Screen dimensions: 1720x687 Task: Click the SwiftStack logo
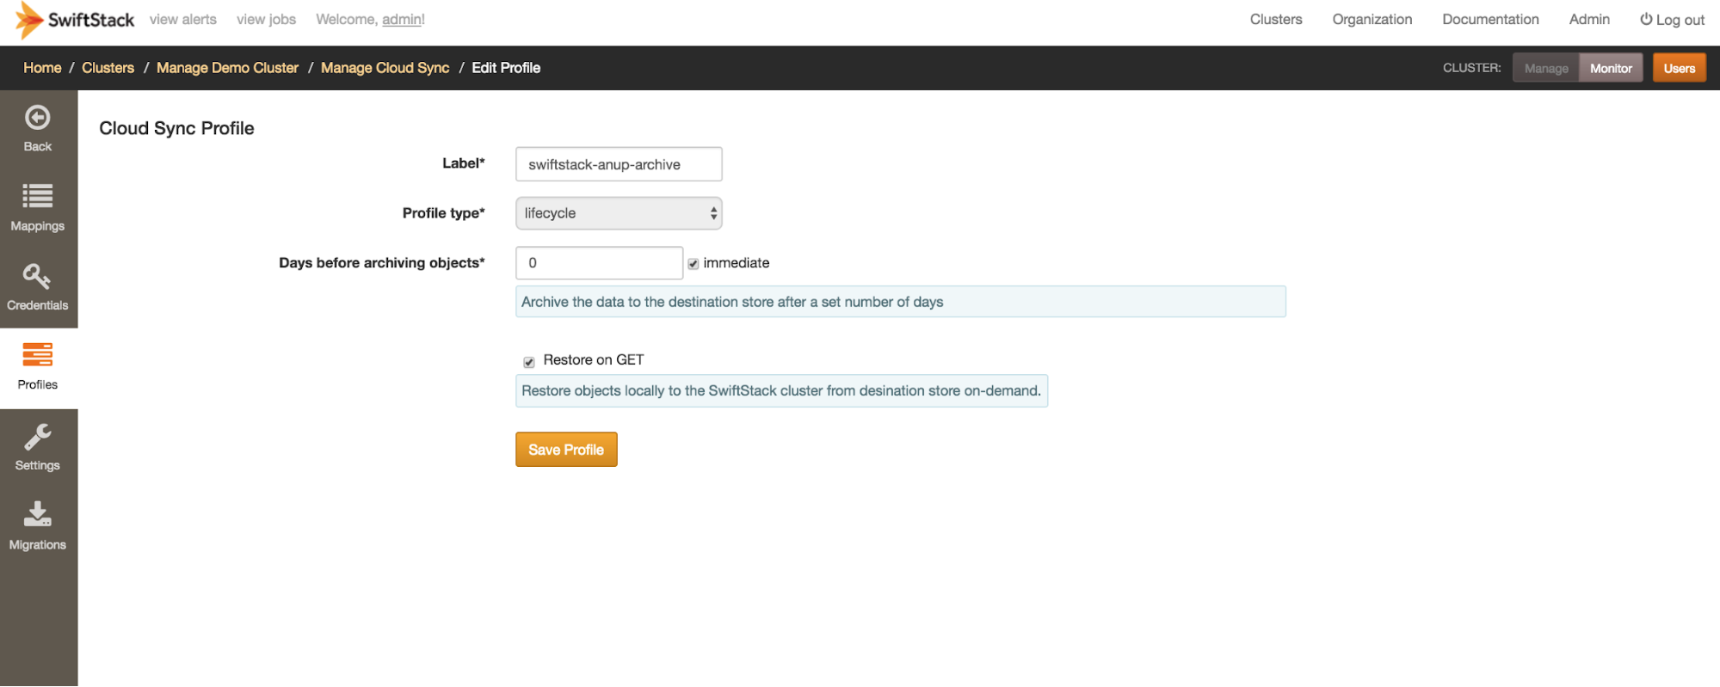(75, 20)
